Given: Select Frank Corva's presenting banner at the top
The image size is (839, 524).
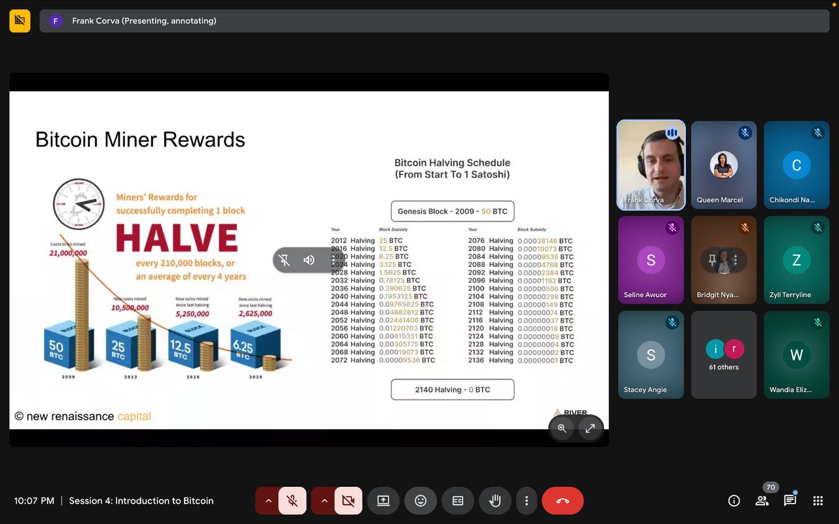Looking at the screenshot, I should coord(433,22).
